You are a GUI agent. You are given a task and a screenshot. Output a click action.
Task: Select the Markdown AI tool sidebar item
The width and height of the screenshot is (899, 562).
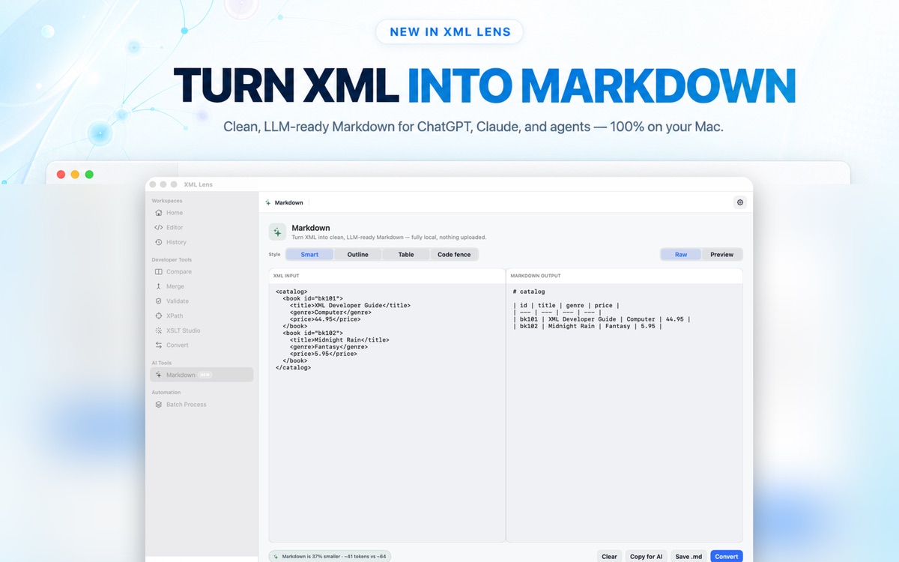(x=201, y=375)
